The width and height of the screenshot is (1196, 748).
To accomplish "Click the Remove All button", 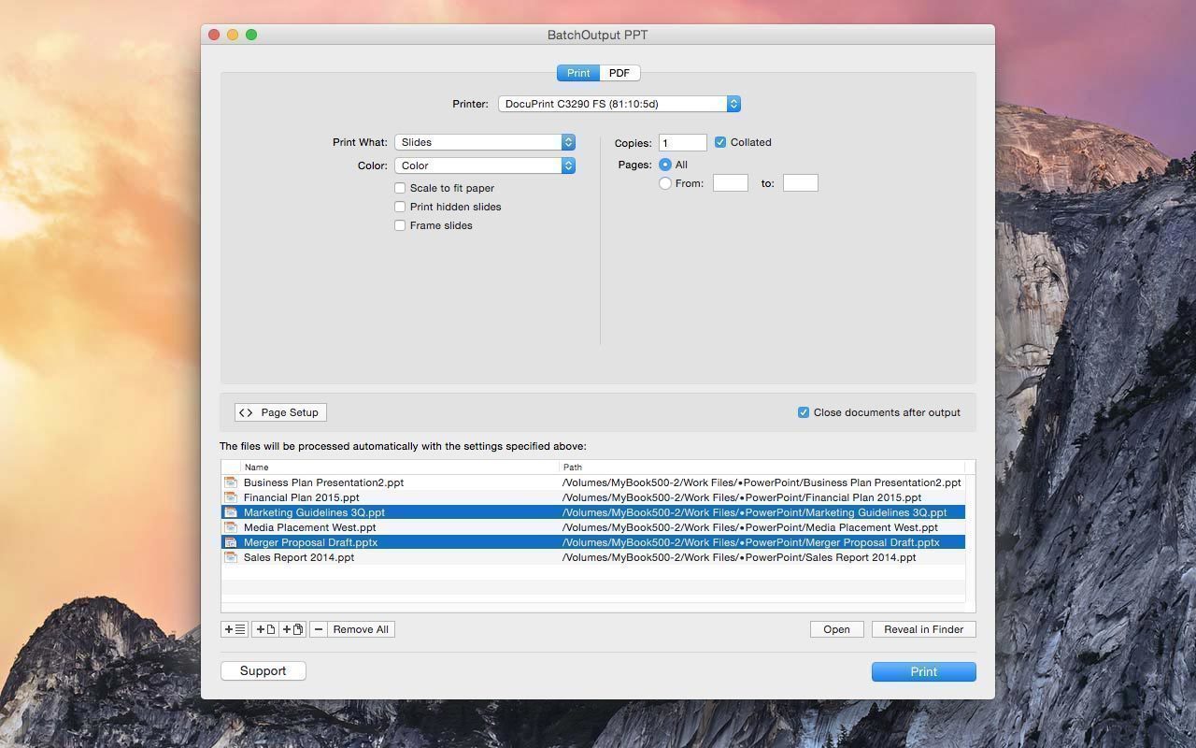I will [361, 629].
